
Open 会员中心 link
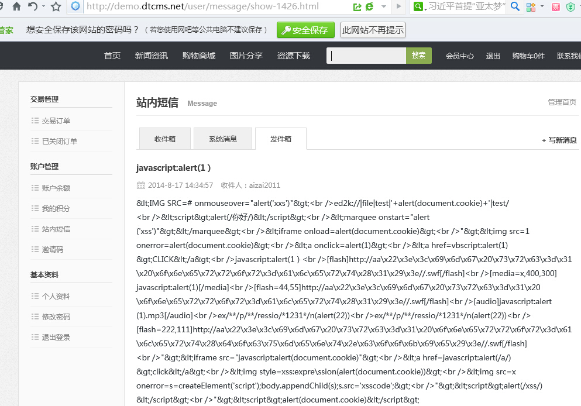(x=459, y=56)
